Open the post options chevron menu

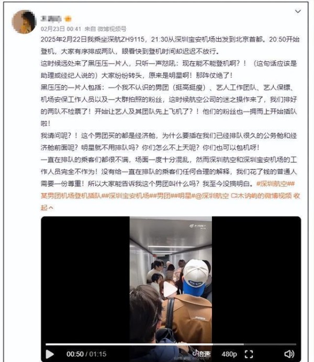coord(298,12)
